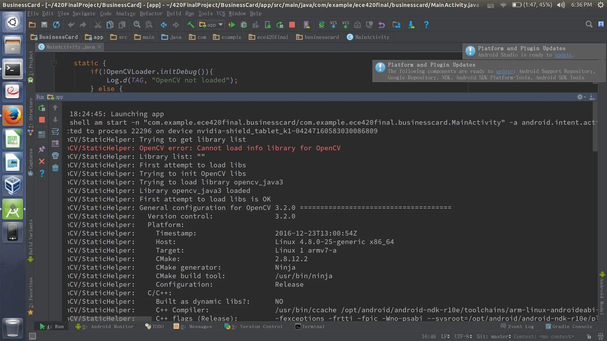Click the Find magnifier toolbar icon
This screenshot has width=607, height=341.
click(x=137, y=25)
